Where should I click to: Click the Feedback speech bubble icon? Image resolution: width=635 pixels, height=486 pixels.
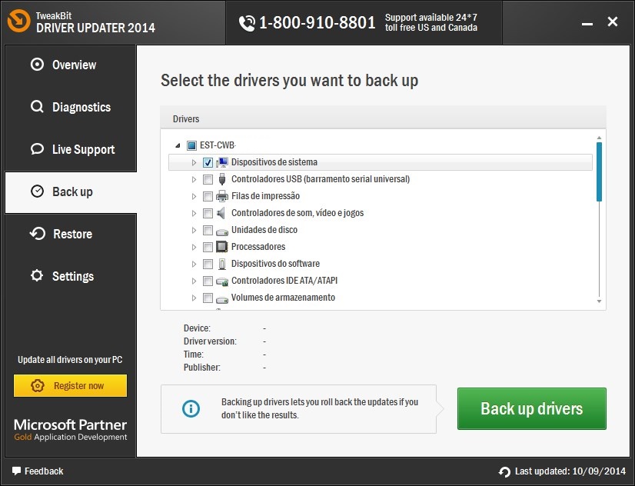tap(16, 471)
